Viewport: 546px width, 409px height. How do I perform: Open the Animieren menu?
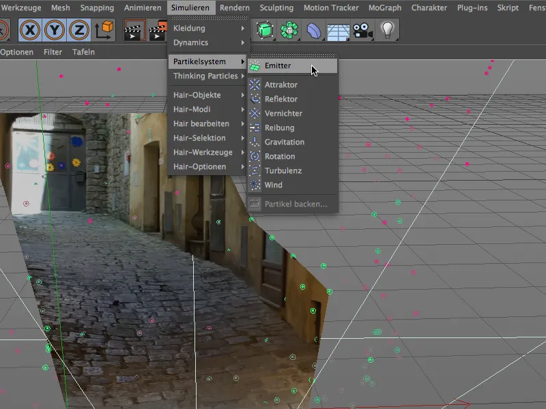(143, 7)
